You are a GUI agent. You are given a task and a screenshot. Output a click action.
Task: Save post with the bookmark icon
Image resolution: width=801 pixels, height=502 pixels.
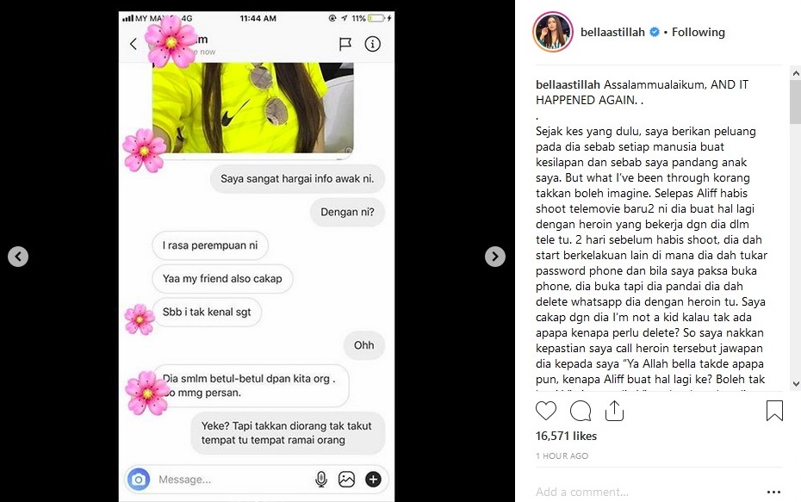tap(774, 411)
